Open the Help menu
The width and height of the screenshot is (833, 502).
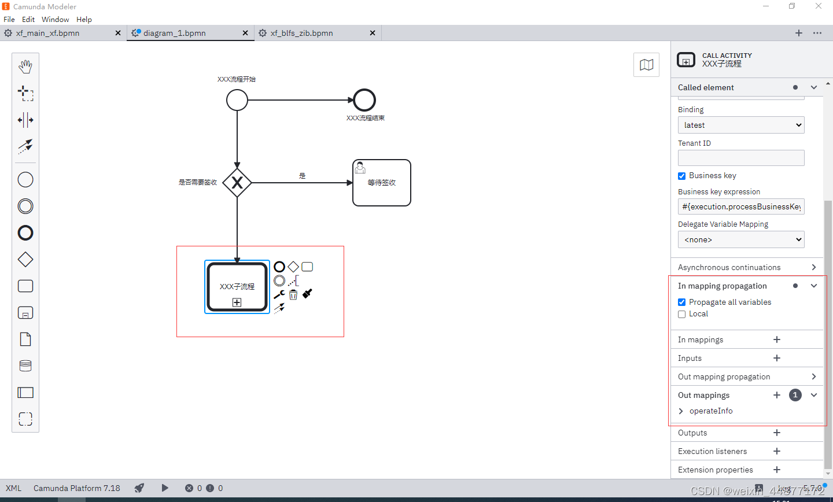(x=84, y=19)
